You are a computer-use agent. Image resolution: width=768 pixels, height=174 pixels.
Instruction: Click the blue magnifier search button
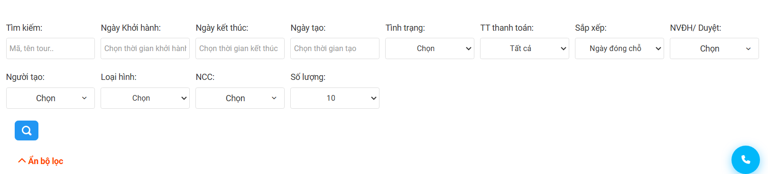27,130
